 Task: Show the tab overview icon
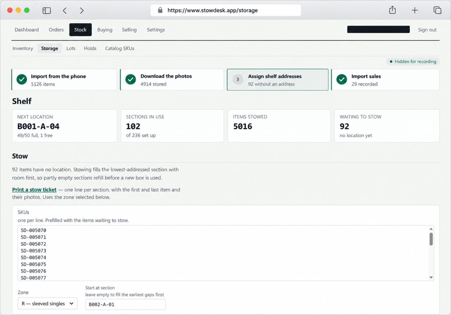click(x=437, y=10)
